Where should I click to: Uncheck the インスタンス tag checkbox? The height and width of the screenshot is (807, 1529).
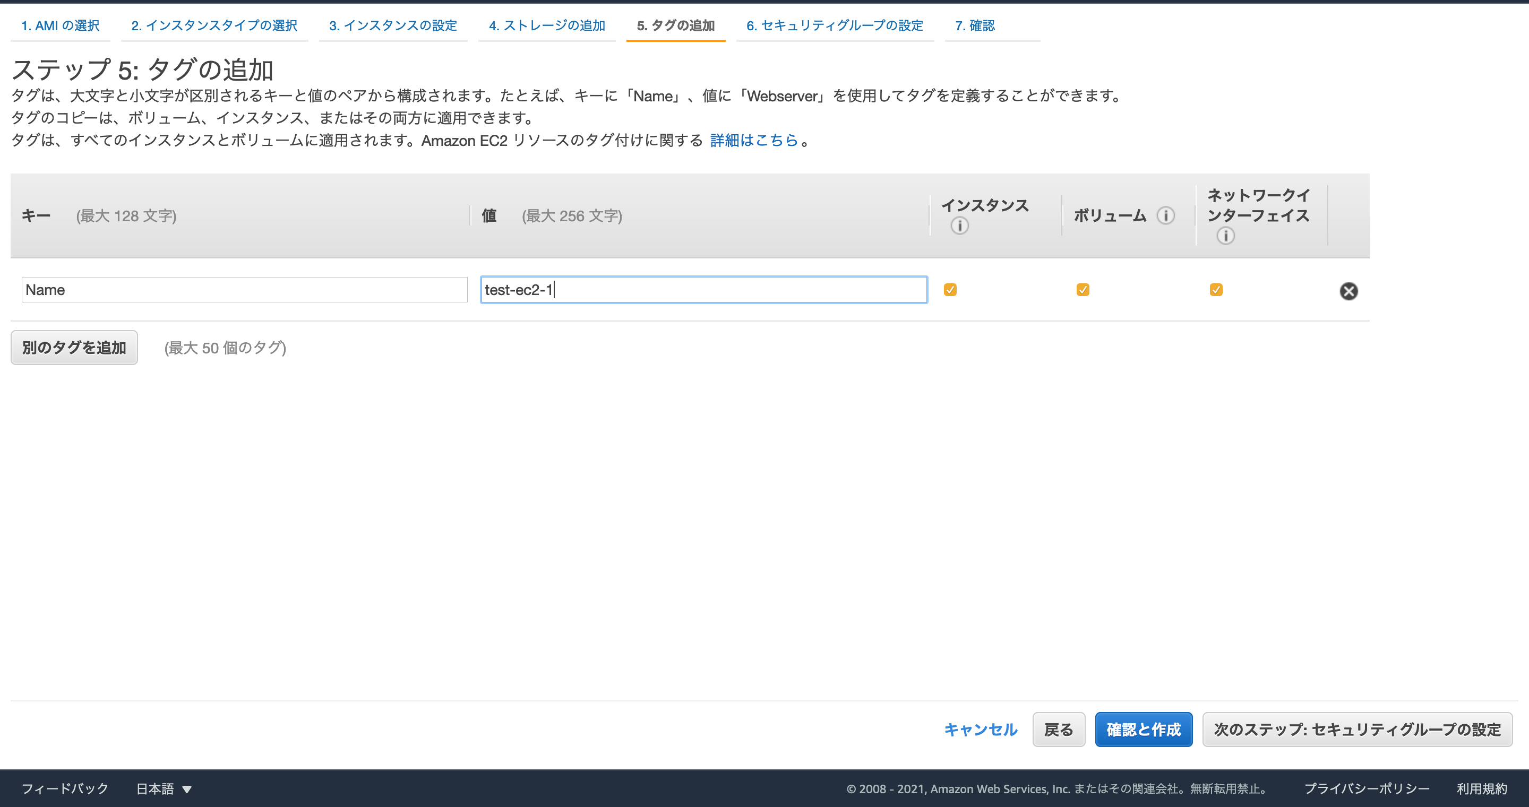click(x=950, y=289)
